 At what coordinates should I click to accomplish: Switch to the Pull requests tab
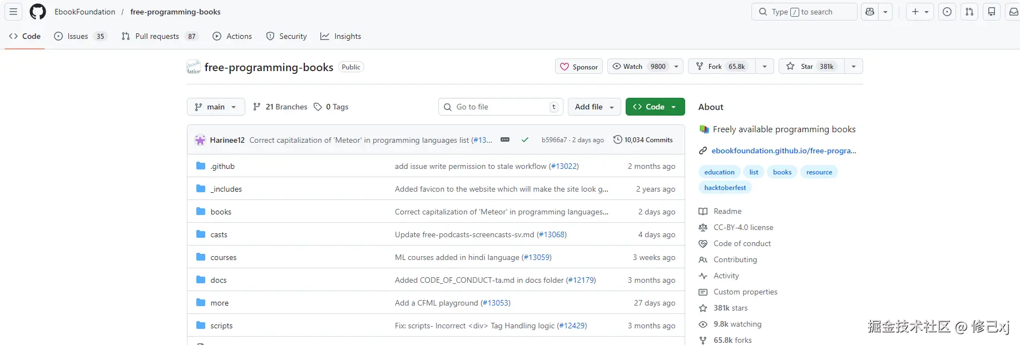157,36
